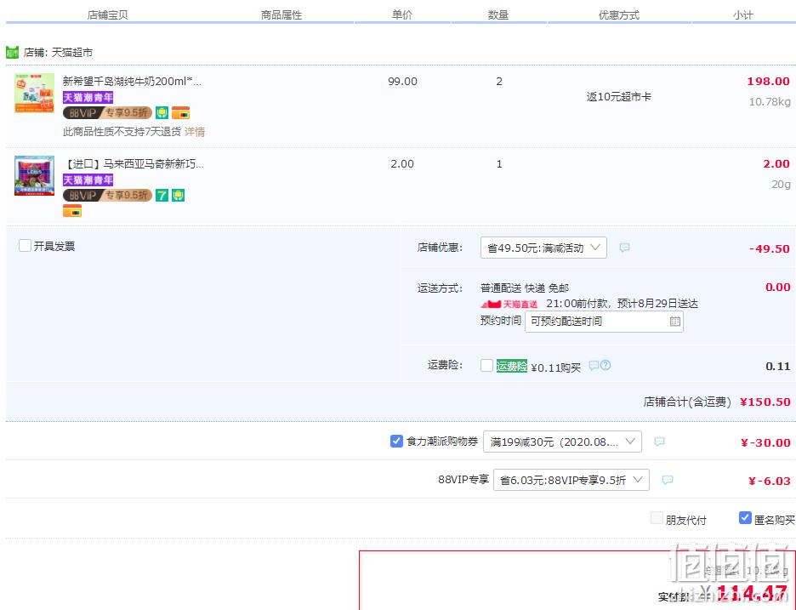Expand the 88VIP专享 discount dropdown
This screenshot has height=610, width=796.
coord(571,480)
